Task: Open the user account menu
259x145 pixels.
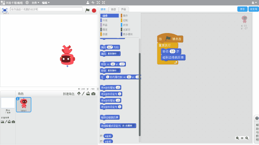Action: click(254, 3)
